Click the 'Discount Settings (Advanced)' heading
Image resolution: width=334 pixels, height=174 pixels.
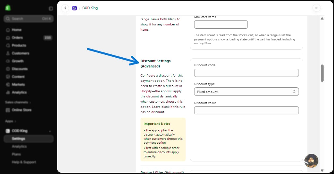pos(155,64)
